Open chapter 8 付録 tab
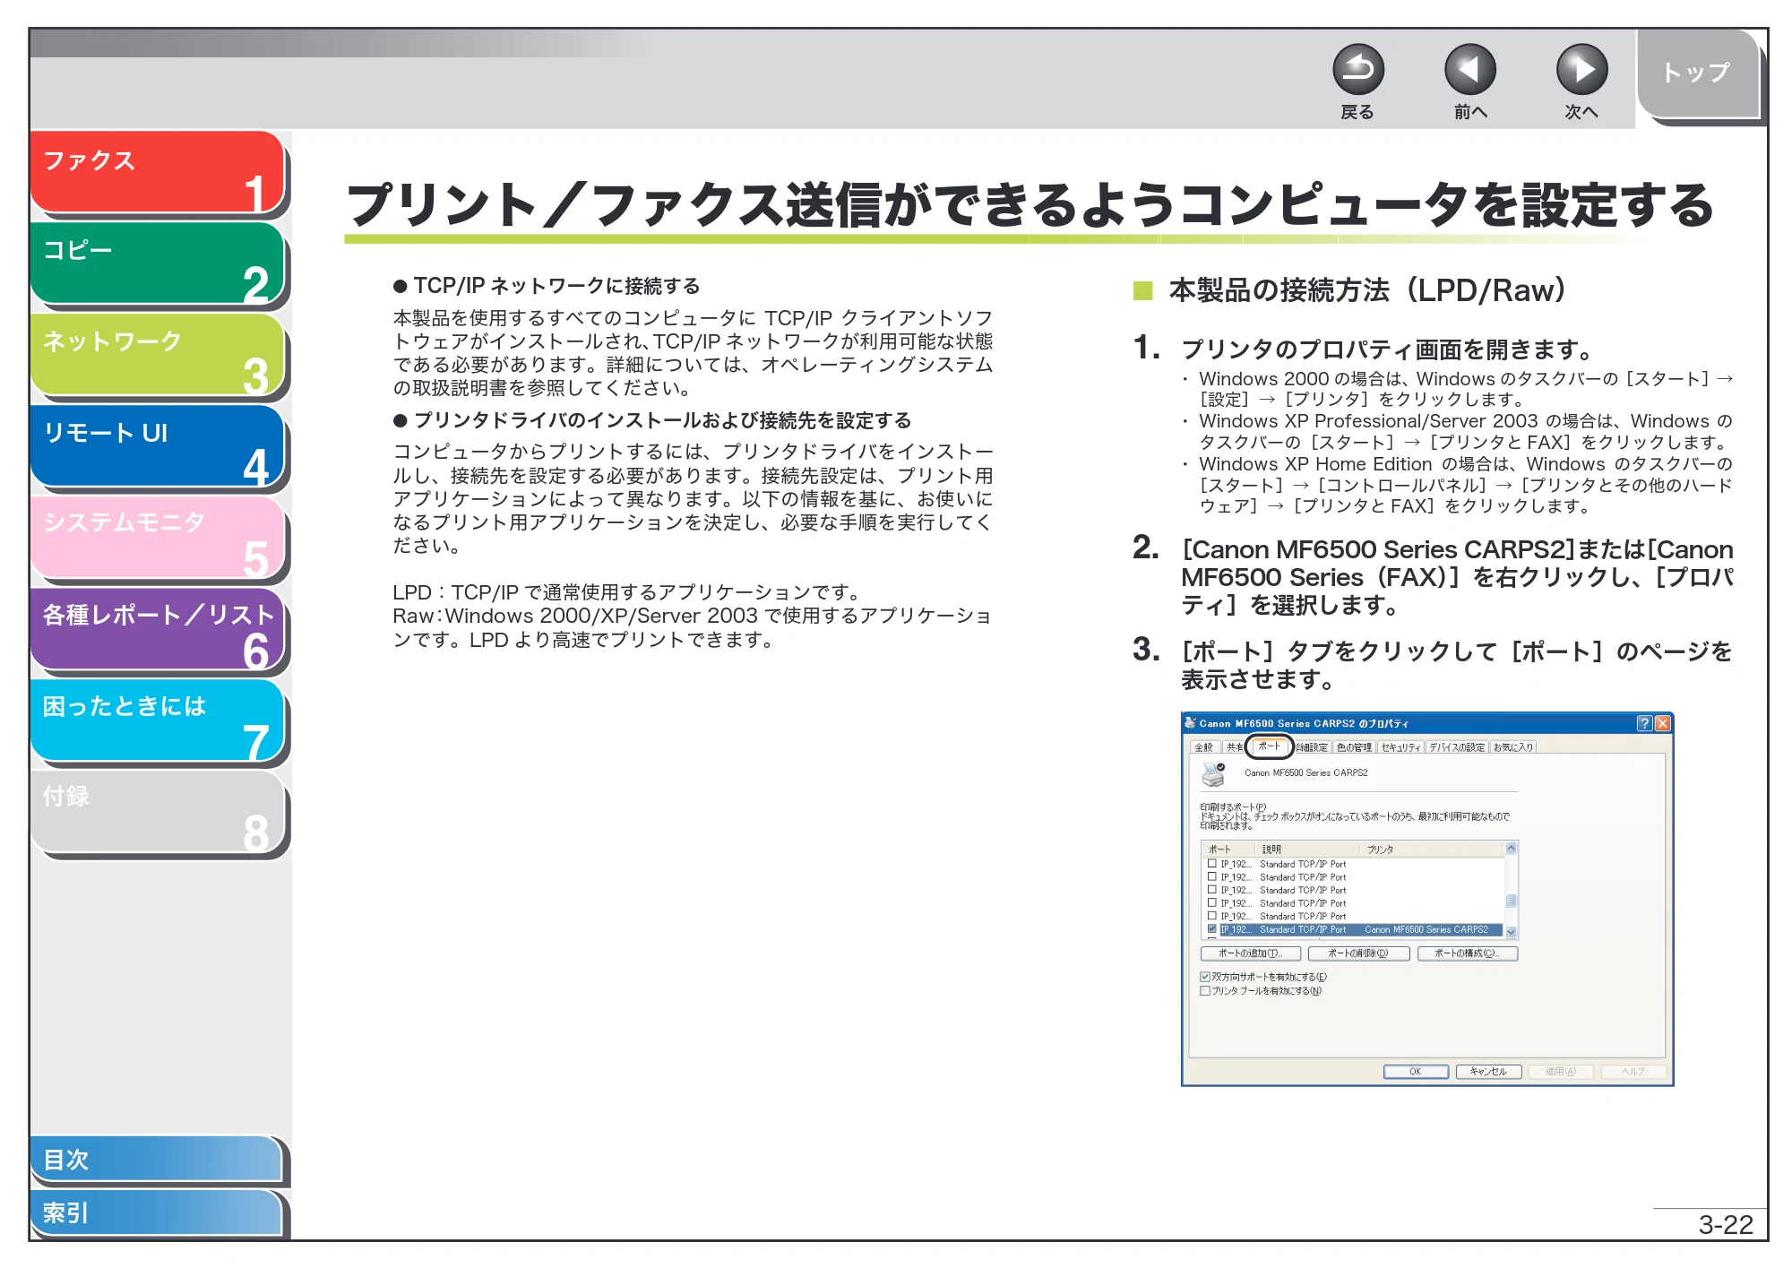The image size is (1792, 1268). point(157,812)
